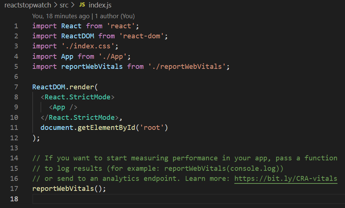
Task: Click the 'document' keyword on line 11
Action: point(57,128)
